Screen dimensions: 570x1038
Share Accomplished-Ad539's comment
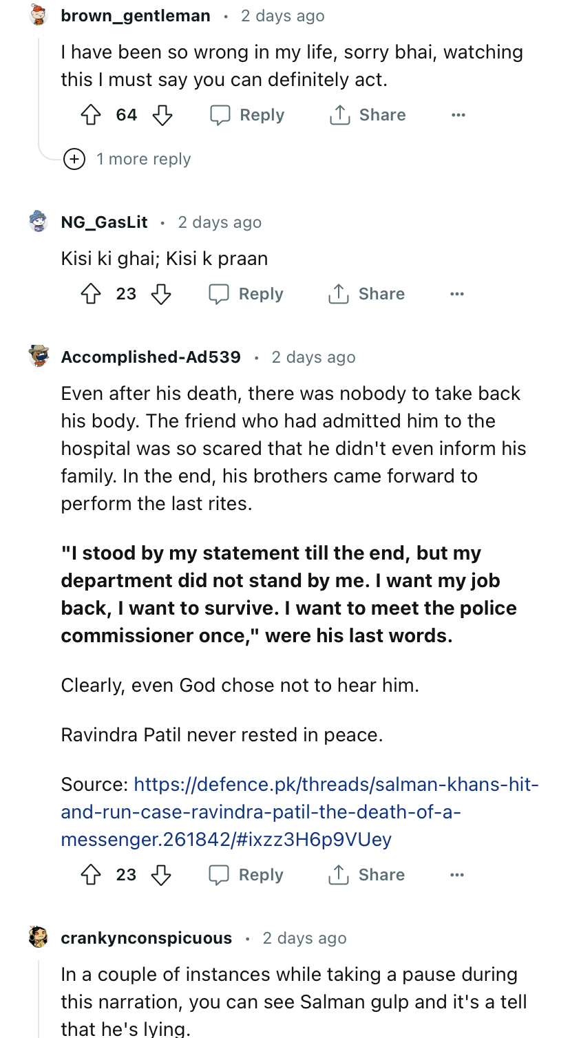[366, 875]
